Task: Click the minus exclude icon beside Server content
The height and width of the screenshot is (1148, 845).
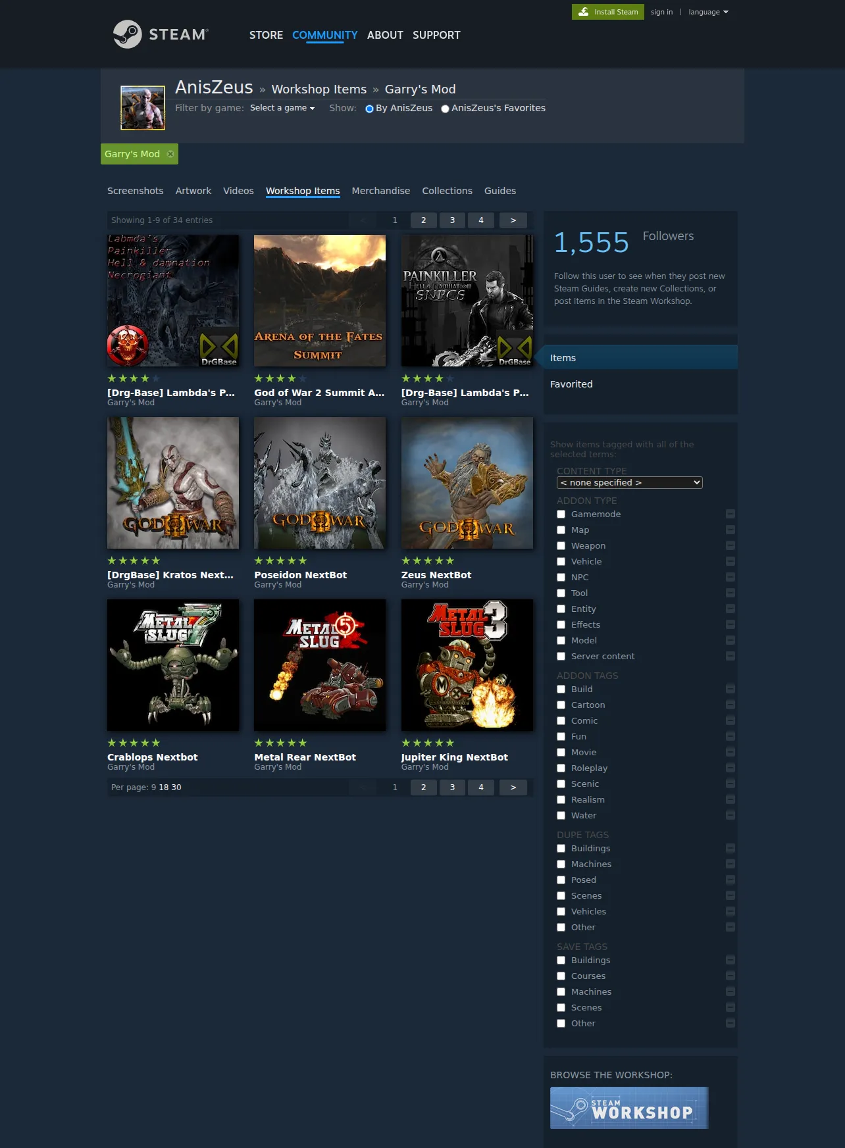Action: (730, 656)
